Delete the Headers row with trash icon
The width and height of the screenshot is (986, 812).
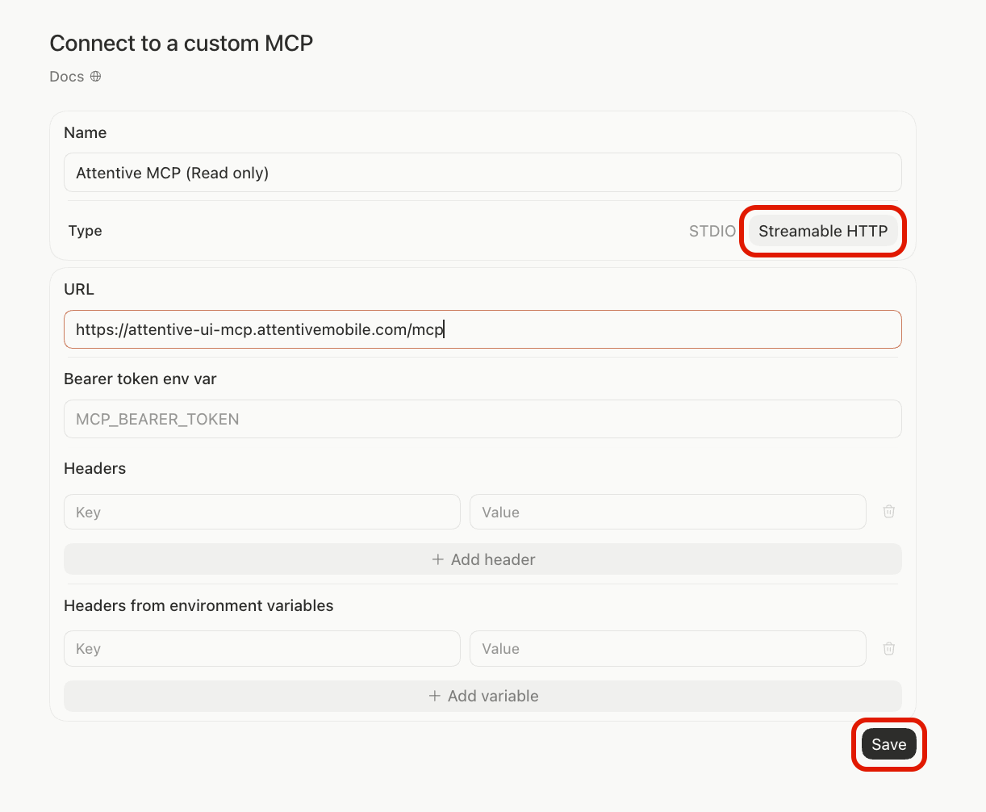pos(888,511)
